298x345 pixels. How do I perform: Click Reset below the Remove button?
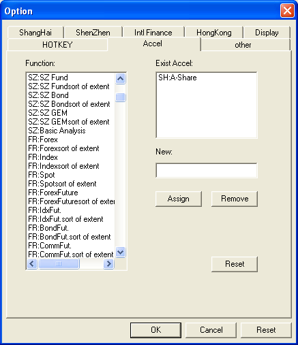point(235,264)
